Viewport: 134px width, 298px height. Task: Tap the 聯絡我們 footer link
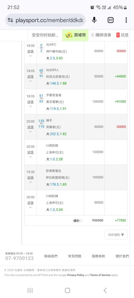click(51, 256)
